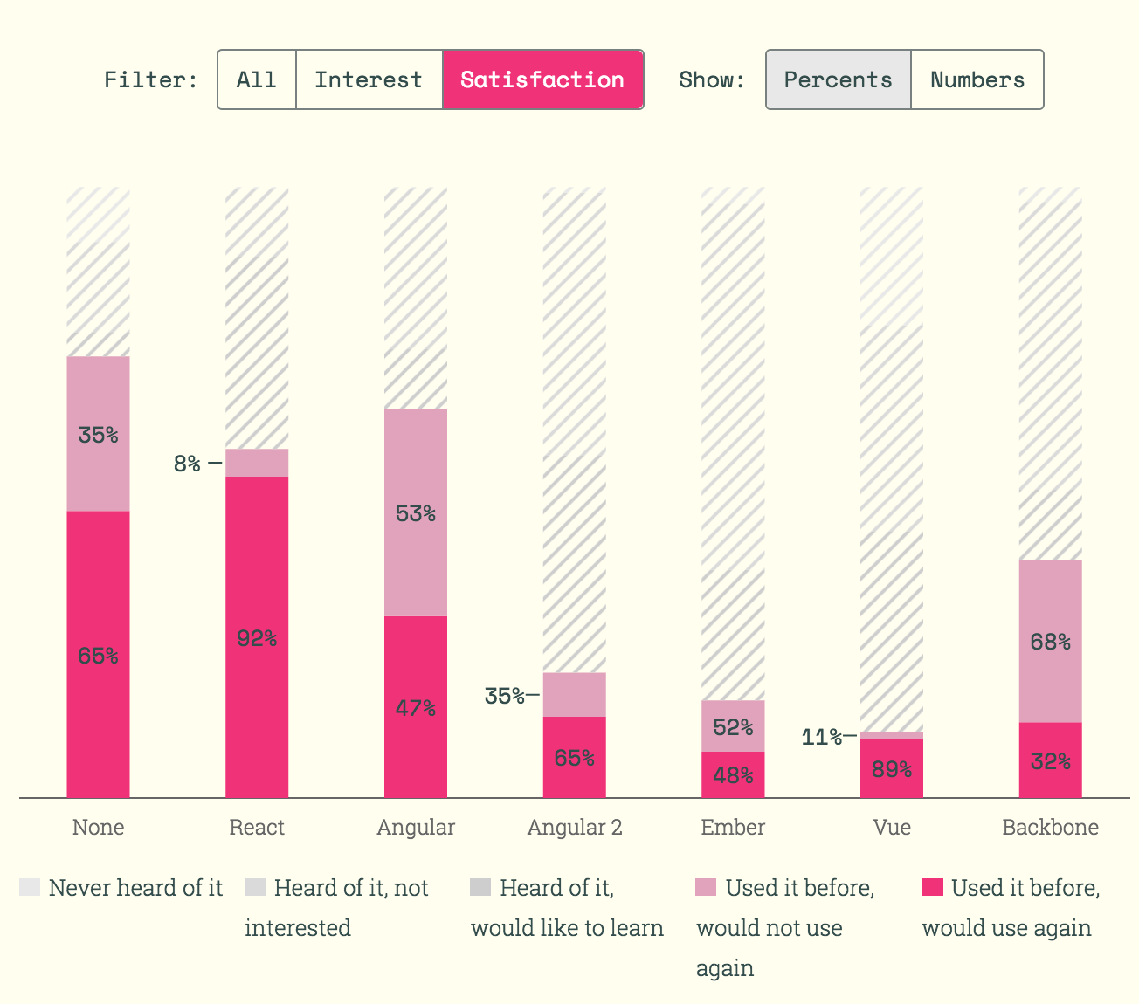This screenshot has width=1139, height=1004.
Task: Click the 'None' axis label
Action: (97, 827)
